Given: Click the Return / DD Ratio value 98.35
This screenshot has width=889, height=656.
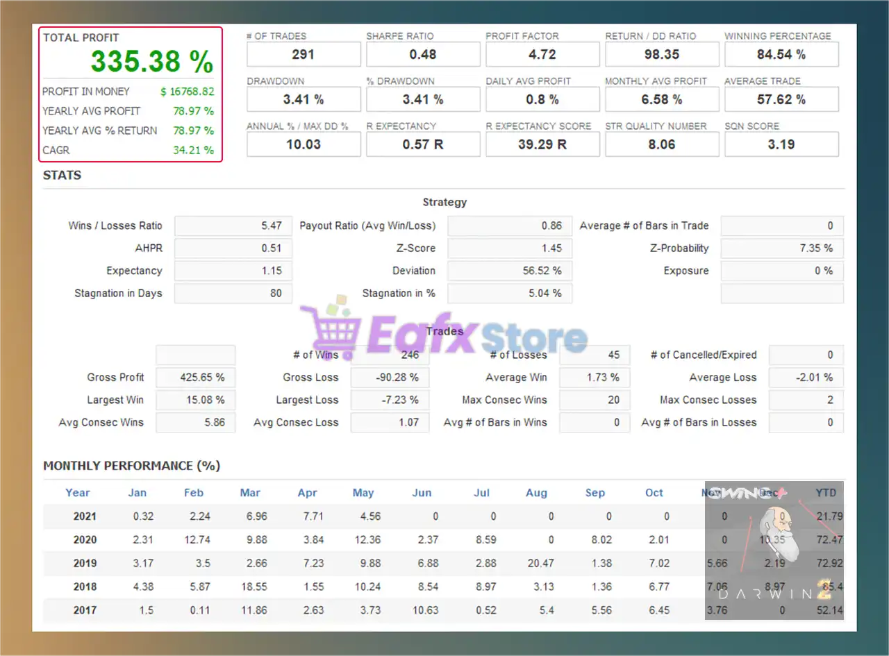Looking at the screenshot, I should (x=662, y=54).
